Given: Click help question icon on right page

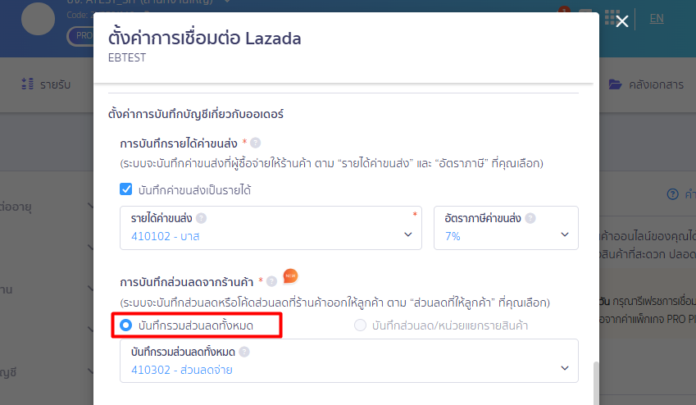Looking at the screenshot, I should pyautogui.click(x=672, y=194).
